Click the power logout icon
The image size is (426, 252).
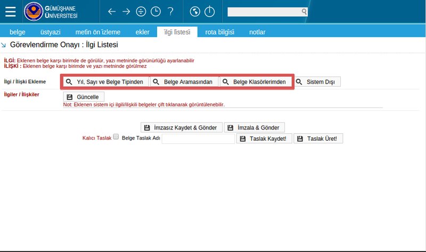tap(209, 11)
